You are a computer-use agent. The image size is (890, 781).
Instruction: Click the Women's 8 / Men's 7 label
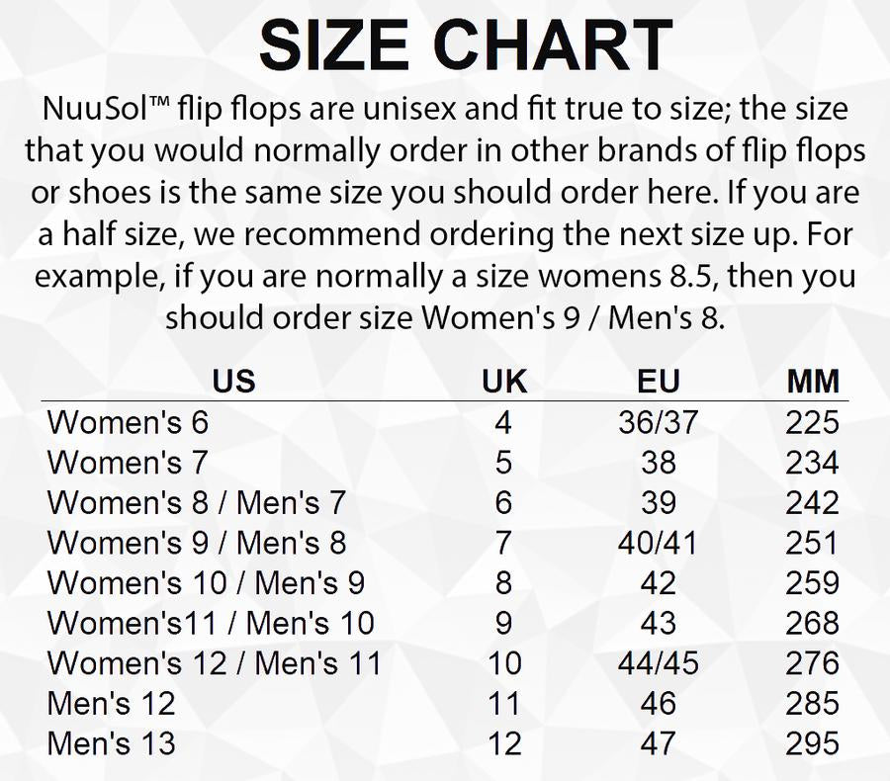point(196,503)
